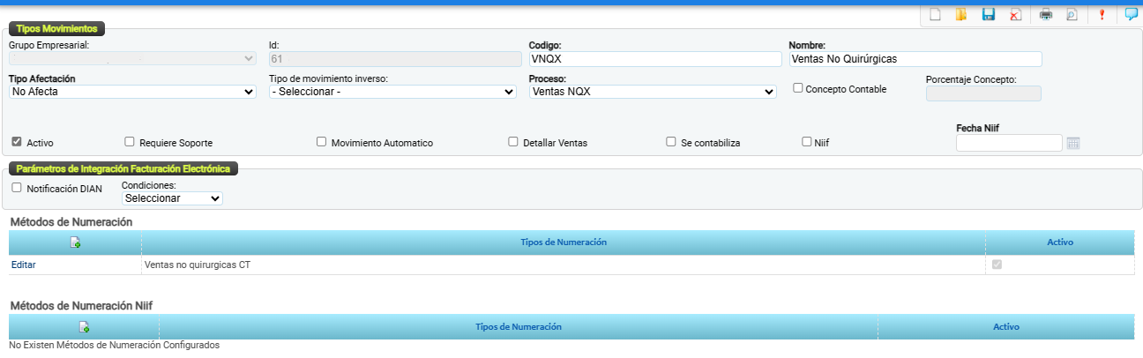The image size is (1143, 358).
Task: Expand the Proceso dropdown showing Ventas NQX
Action: point(653,92)
